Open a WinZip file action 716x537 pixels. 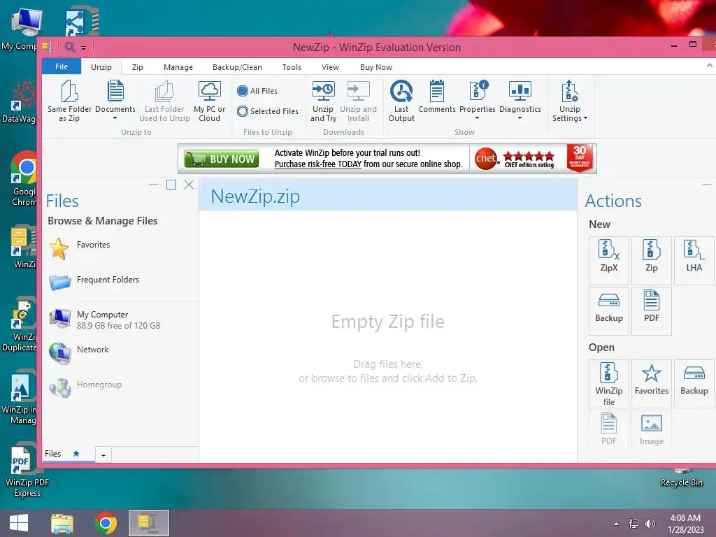click(x=609, y=384)
